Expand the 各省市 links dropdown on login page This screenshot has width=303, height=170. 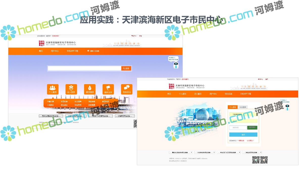205,152
